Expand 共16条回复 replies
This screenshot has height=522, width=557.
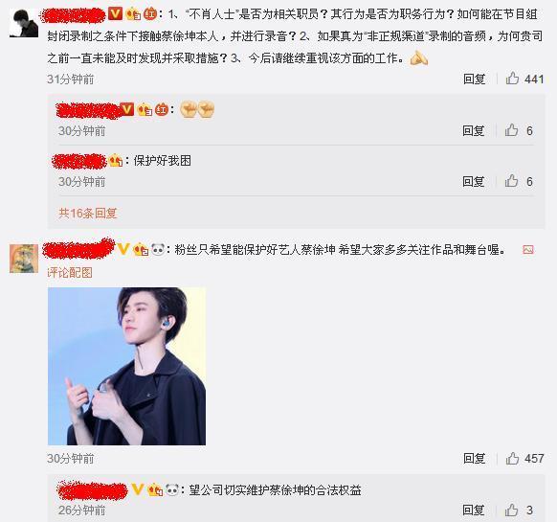point(88,213)
